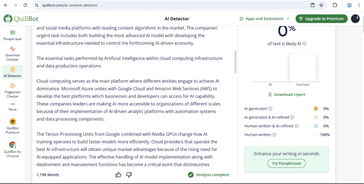Click the quillbot.com address bar URL

(70, 5)
